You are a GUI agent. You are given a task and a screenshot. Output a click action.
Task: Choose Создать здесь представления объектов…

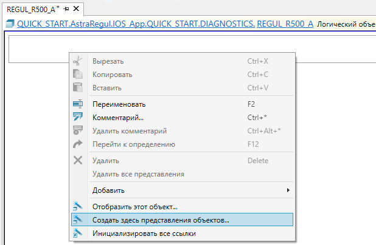pos(161,220)
